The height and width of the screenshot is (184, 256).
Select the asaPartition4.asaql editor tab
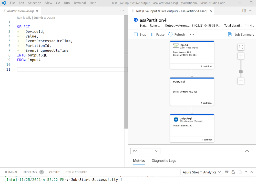(x=21, y=11)
